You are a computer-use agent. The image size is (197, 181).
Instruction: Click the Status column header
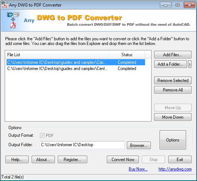127,55
